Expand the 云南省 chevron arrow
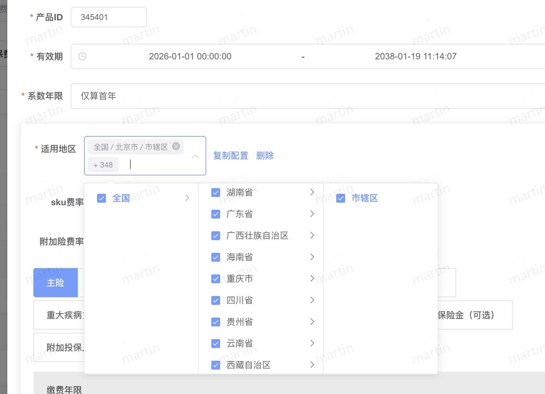 pyautogui.click(x=312, y=343)
